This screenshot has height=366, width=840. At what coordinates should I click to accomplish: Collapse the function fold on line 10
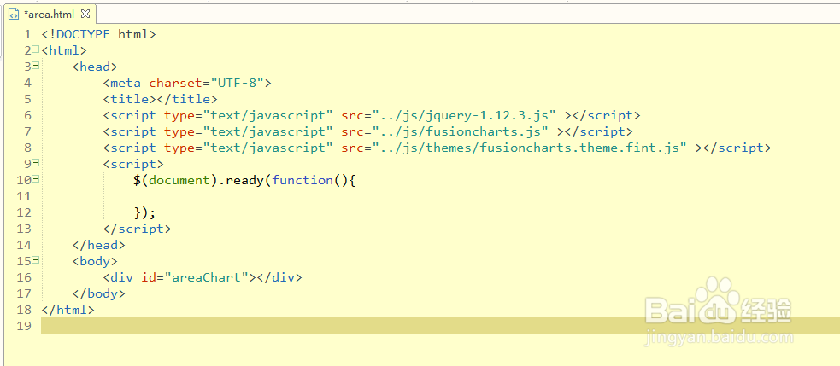coord(35,179)
